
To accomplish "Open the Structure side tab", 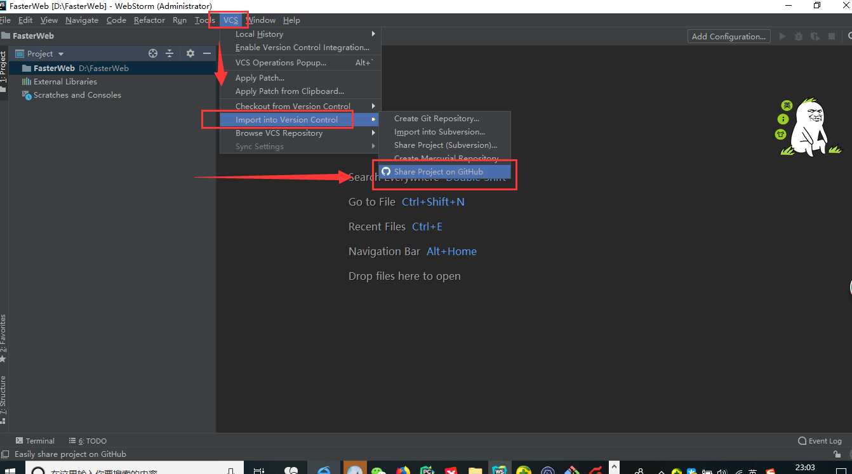I will click(x=3, y=398).
